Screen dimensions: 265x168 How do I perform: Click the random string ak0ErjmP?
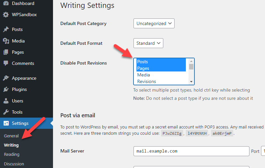[x=222, y=133]
